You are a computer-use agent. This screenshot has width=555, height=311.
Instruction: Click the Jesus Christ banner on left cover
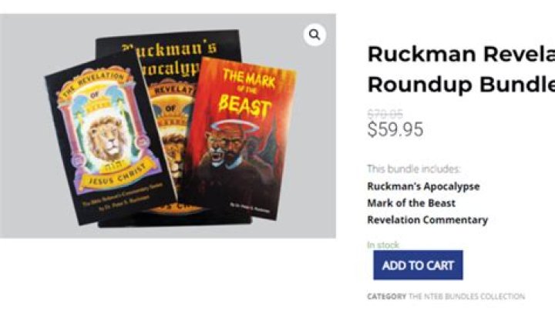pyautogui.click(x=119, y=175)
